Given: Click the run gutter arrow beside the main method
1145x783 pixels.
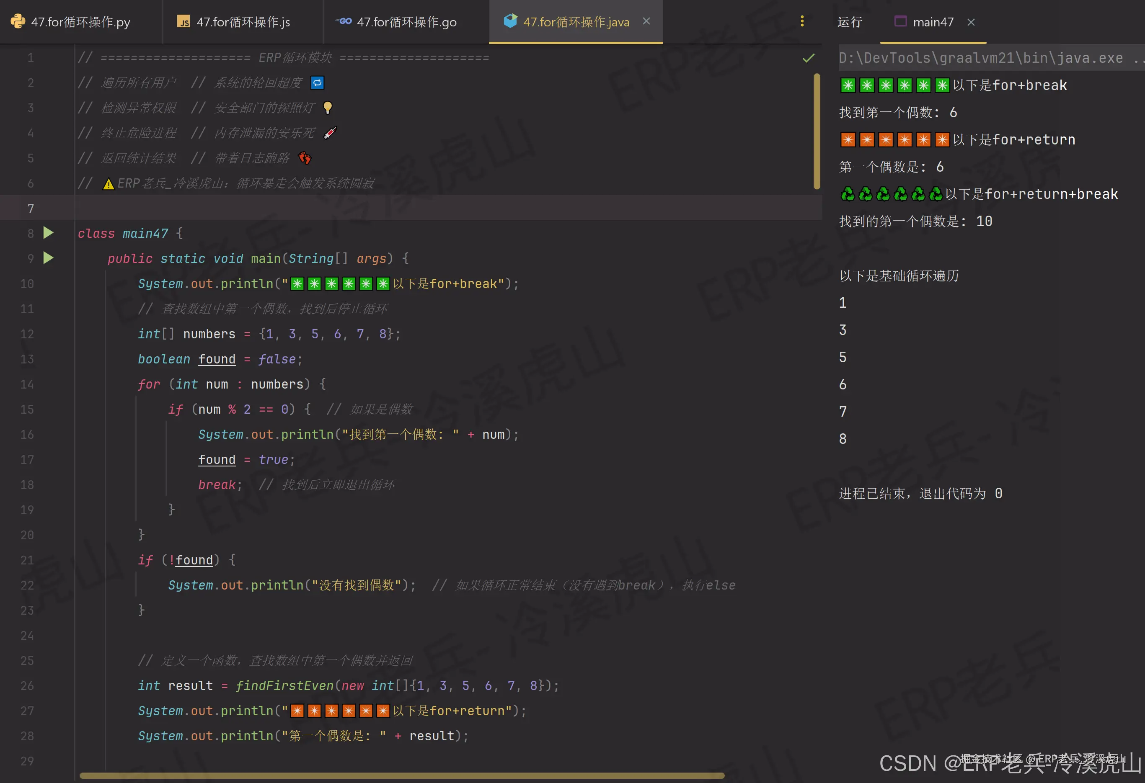Looking at the screenshot, I should (48, 258).
